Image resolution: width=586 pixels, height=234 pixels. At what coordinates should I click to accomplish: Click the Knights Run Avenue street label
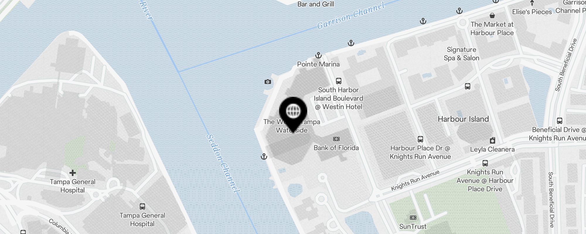[415, 180]
